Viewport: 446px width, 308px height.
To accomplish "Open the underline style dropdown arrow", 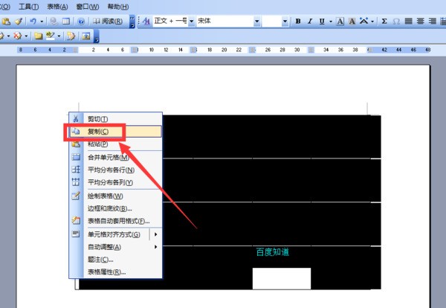I will point(331,22).
